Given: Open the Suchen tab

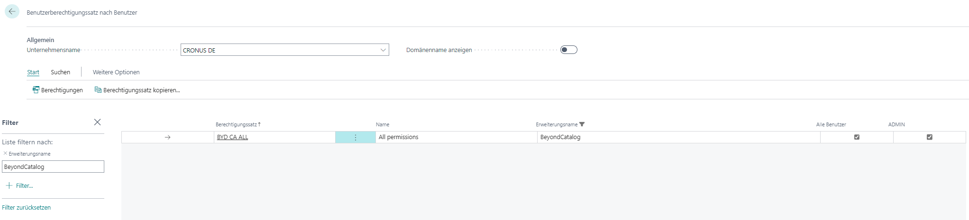Looking at the screenshot, I should pyautogui.click(x=61, y=72).
